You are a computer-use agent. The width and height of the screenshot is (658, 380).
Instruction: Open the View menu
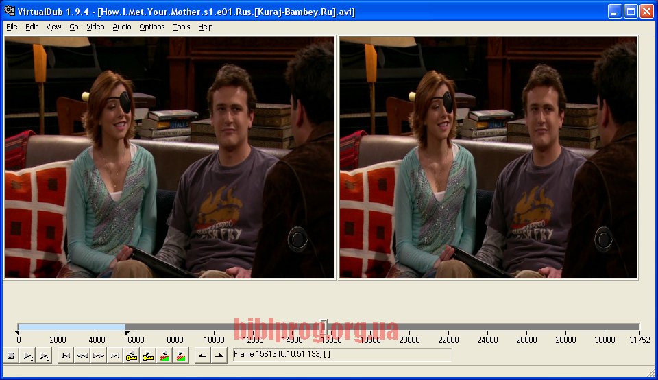click(x=53, y=27)
